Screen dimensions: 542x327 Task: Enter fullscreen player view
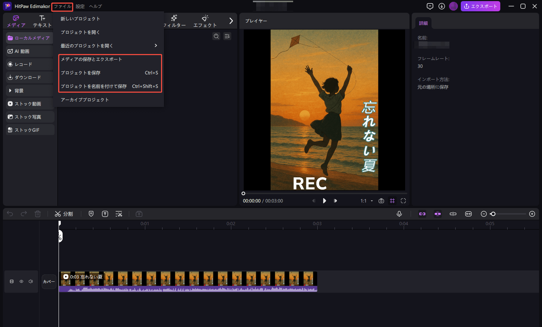click(x=403, y=201)
